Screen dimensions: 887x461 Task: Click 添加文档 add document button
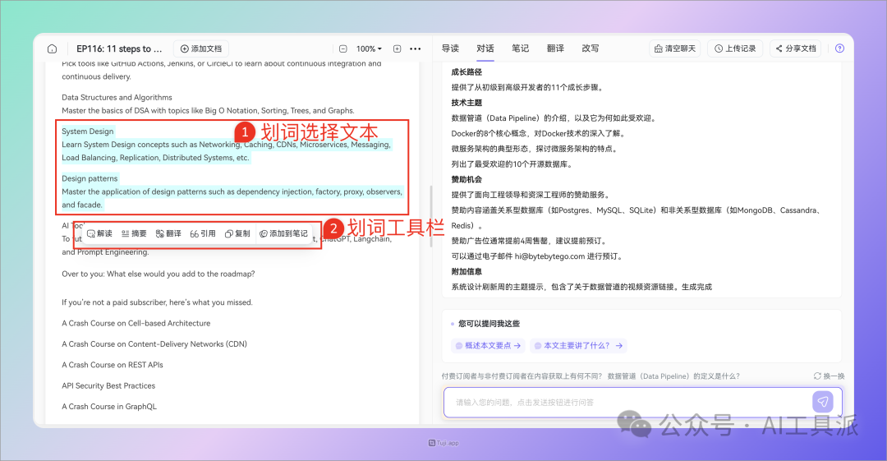[201, 48]
